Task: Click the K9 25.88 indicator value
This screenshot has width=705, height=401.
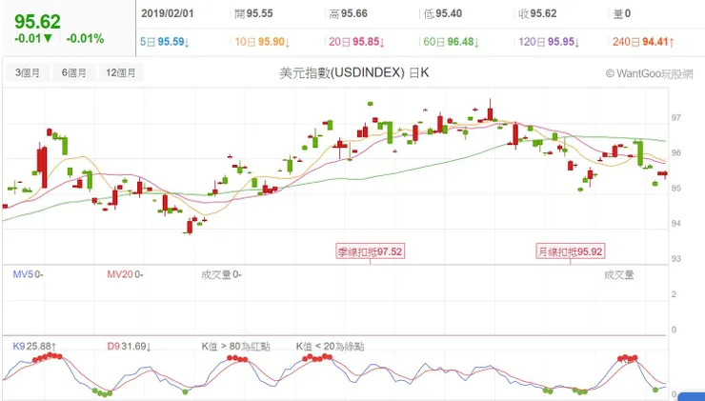Action: (34, 346)
